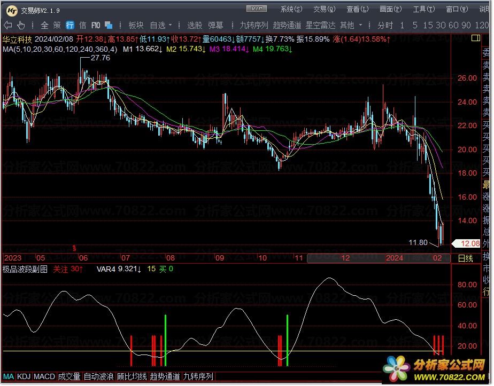This screenshot has width=494, height=386.
Task: Select the 30 minute period
Action: click(x=441, y=25)
